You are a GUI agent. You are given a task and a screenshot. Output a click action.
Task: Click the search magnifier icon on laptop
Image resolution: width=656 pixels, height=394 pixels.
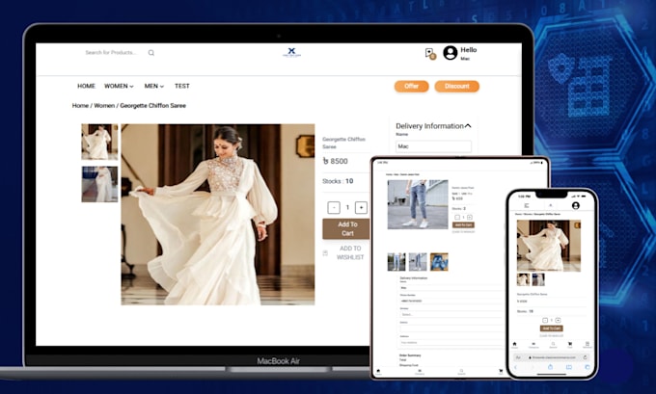(151, 53)
